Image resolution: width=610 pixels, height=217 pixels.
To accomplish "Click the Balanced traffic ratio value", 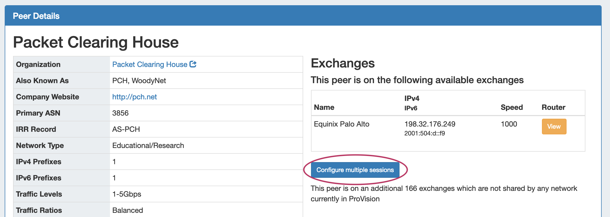I will pos(127,210).
